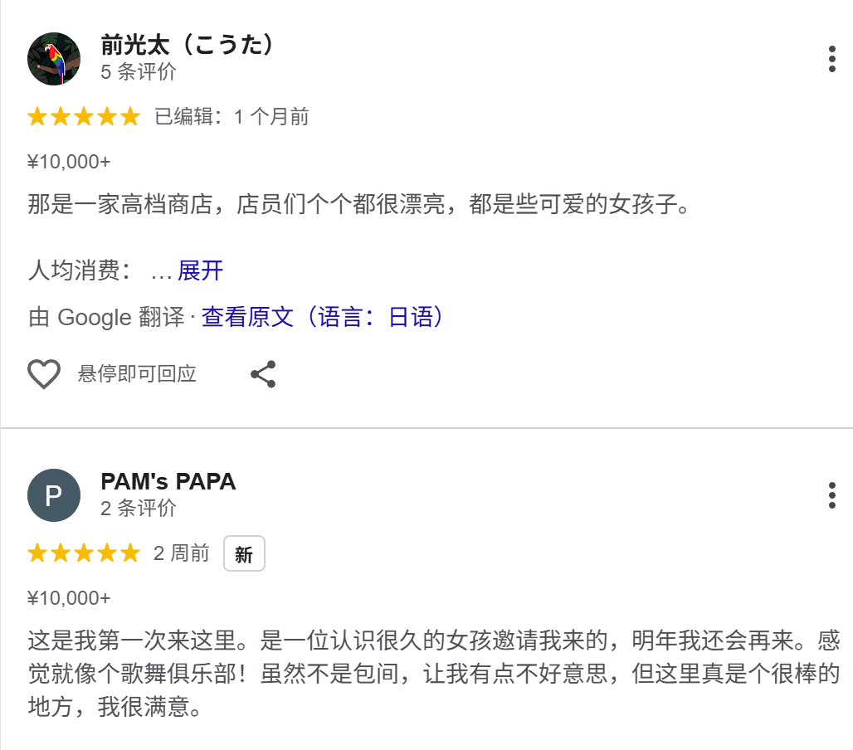Click PAM's PAPA 2 条评价 review count

139,508
